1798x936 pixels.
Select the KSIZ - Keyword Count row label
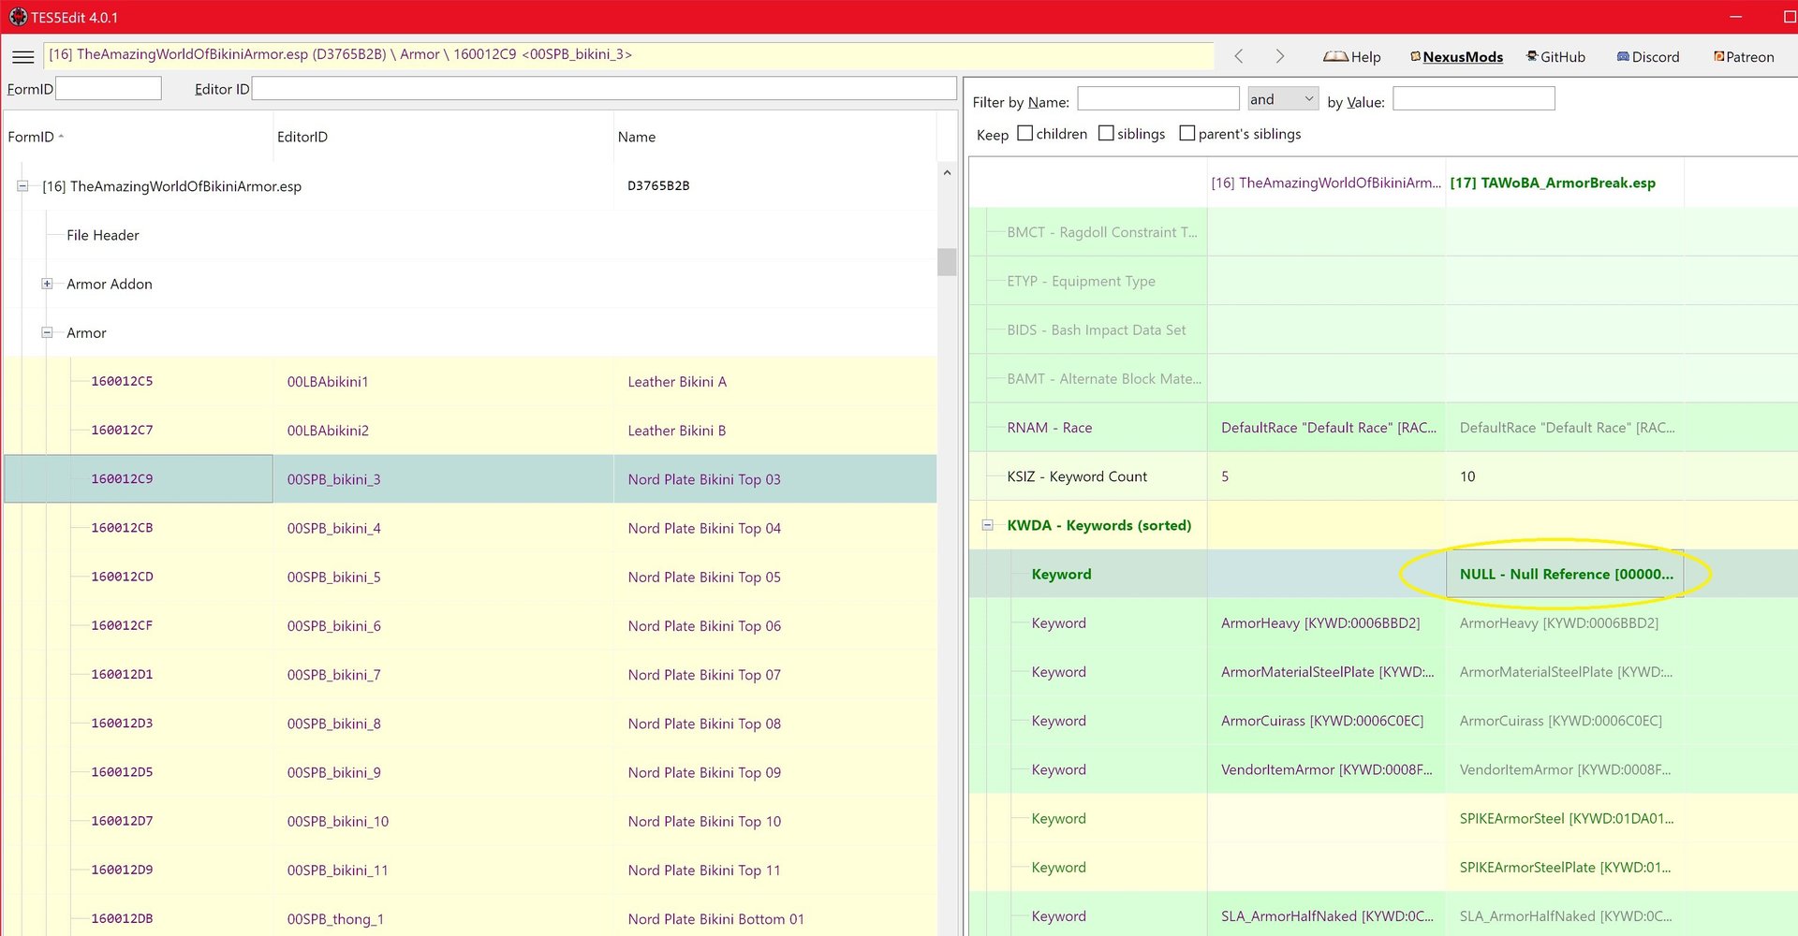(x=1077, y=476)
